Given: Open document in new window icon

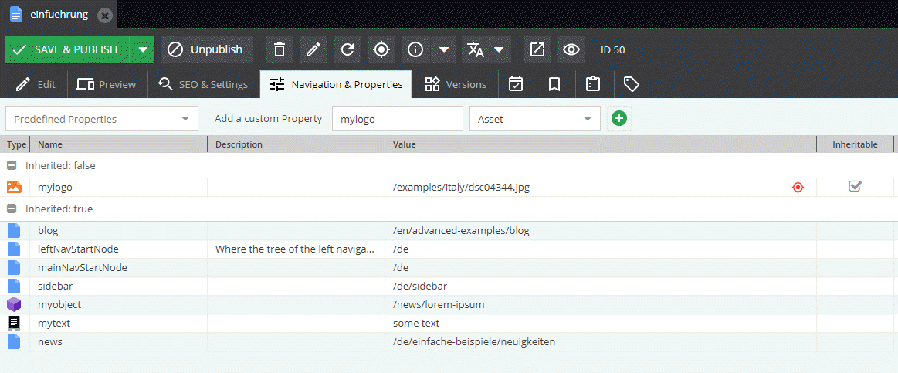Looking at the screenshot, I should [537, 49].
